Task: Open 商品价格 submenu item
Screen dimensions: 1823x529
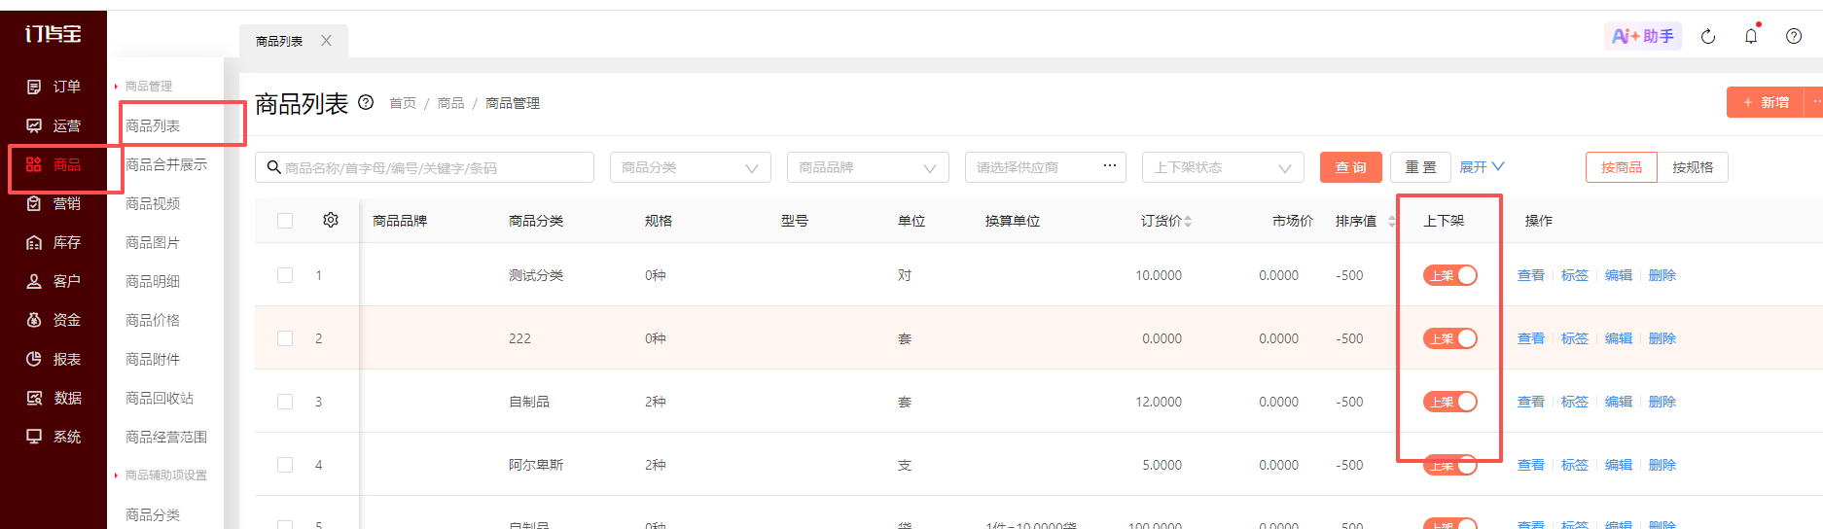Action: [153, 320]
